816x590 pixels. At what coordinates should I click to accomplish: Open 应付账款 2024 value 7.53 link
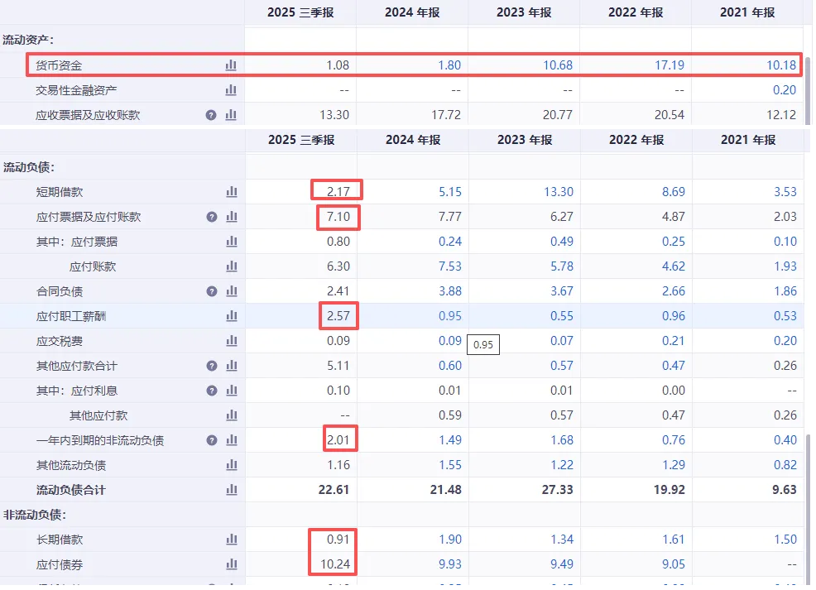tap(450, 266)
